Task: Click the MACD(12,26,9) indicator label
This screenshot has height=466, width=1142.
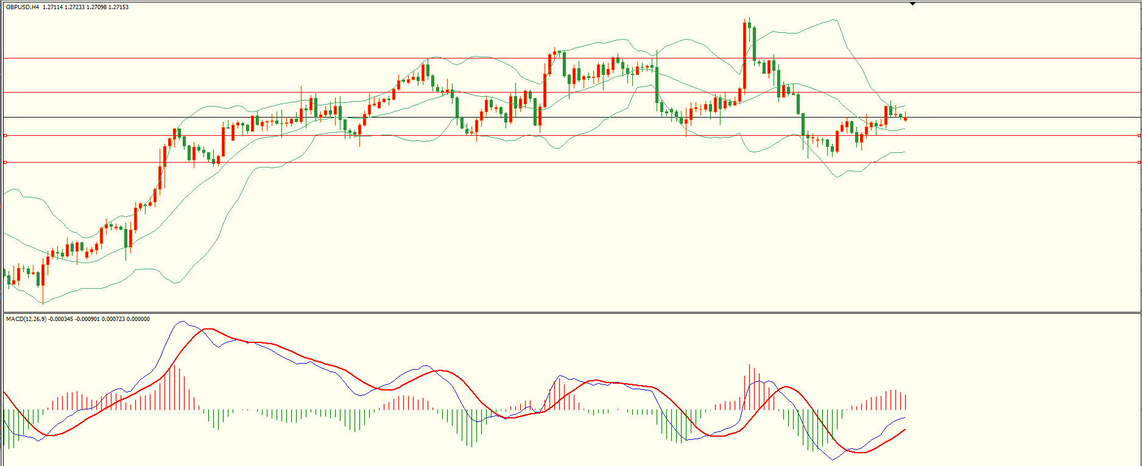Action: pyautogui.click(x=26, y=319)
